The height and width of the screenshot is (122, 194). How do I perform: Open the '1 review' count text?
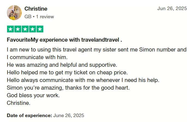pyautogui.click(x=45, y=17)
